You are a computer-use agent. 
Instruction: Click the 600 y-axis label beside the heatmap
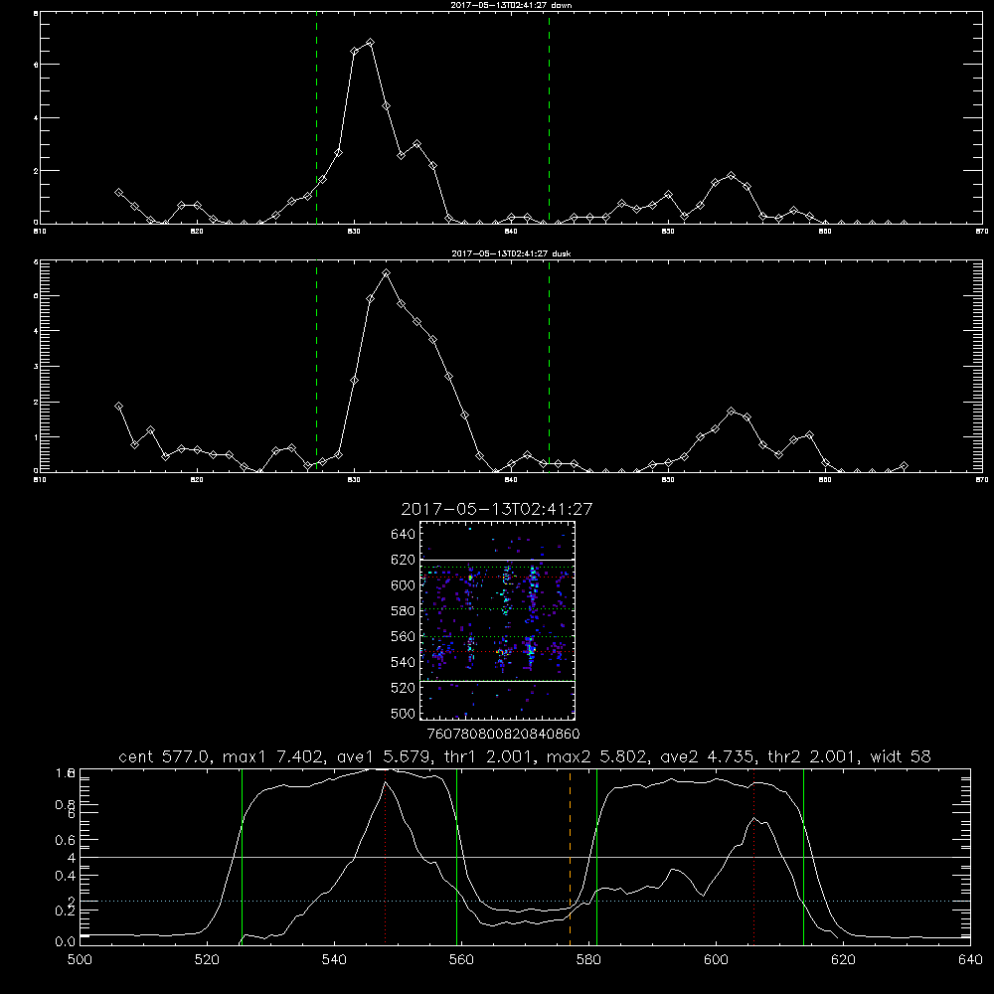click(404, 585)
